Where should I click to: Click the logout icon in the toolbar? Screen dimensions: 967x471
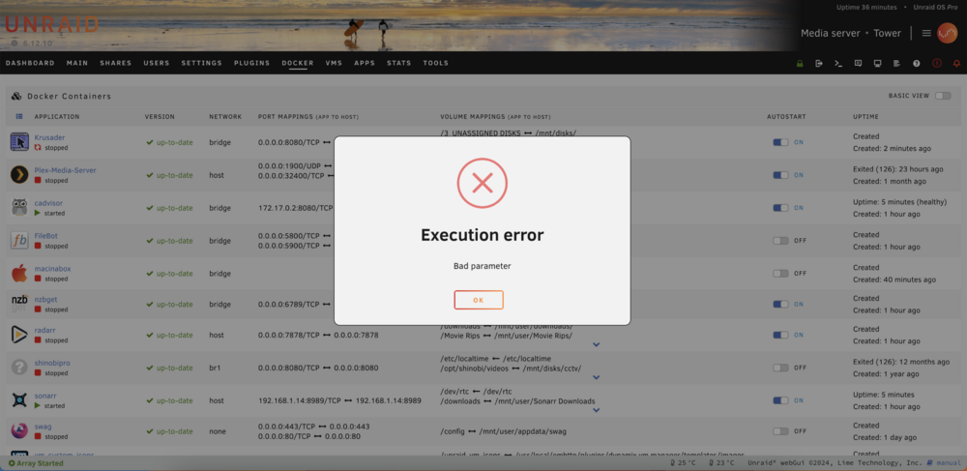[x=819, y=64]
